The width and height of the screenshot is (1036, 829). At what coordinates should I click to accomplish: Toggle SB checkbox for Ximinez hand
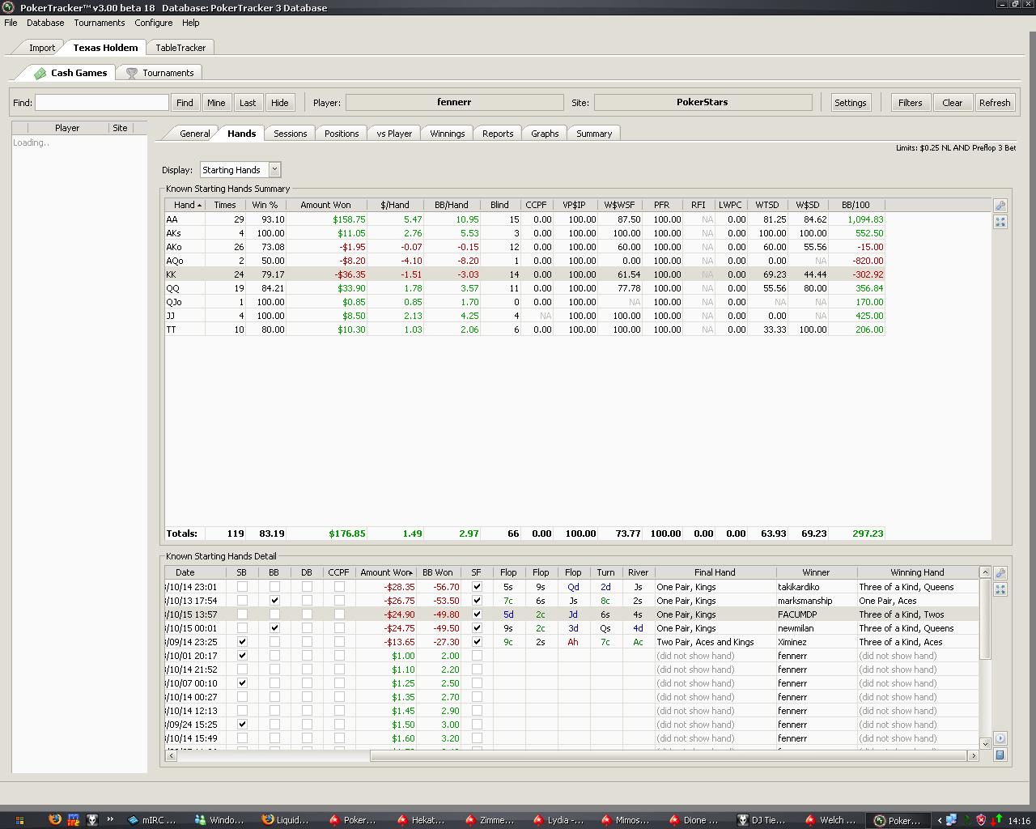click(242, 642)
